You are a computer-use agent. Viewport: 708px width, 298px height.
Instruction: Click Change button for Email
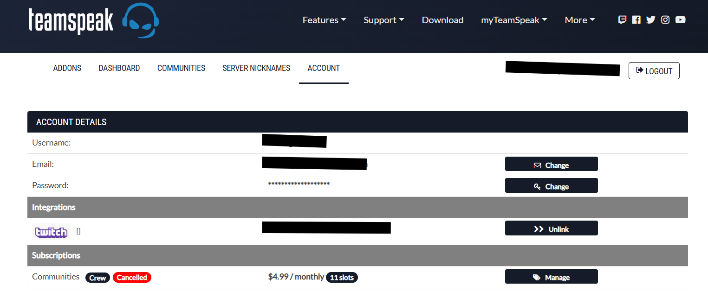(551, 165)
